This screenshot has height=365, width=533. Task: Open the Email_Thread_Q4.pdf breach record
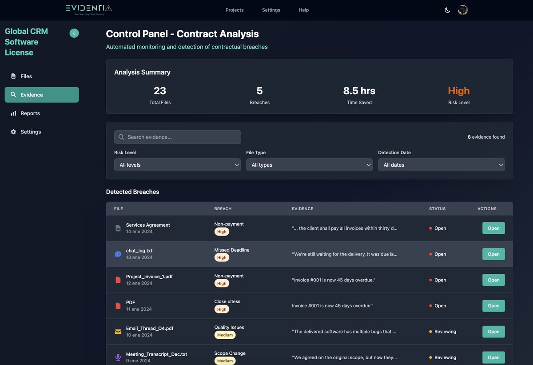click(x=493, y=331)
